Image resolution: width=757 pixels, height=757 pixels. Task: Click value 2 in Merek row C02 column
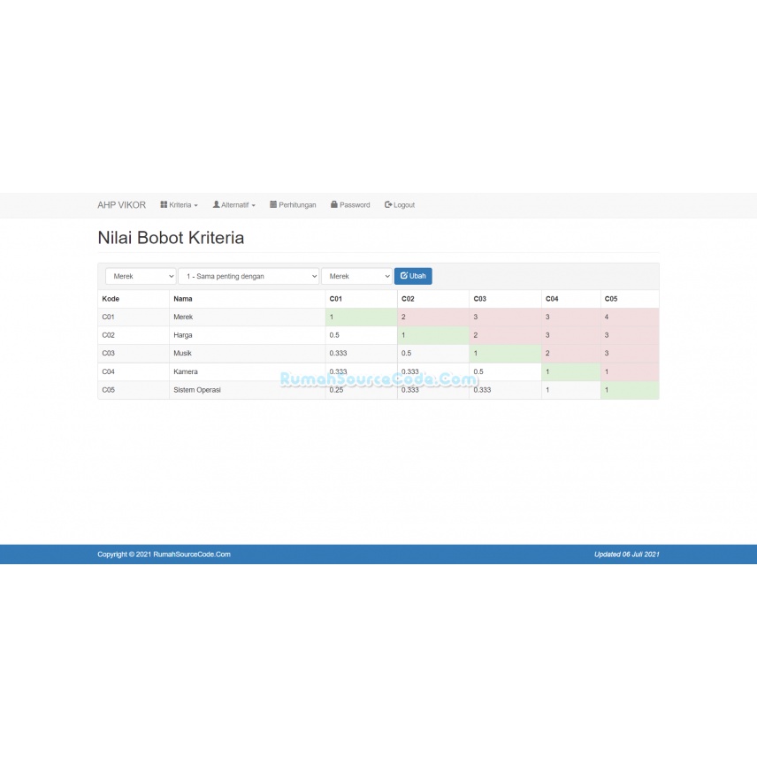tap(433, 317)
